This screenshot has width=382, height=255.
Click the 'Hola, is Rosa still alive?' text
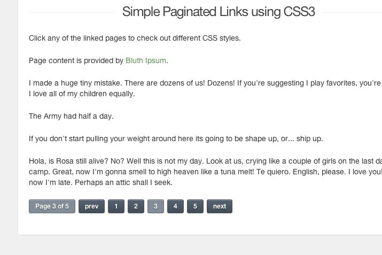(x=68, y=161)
